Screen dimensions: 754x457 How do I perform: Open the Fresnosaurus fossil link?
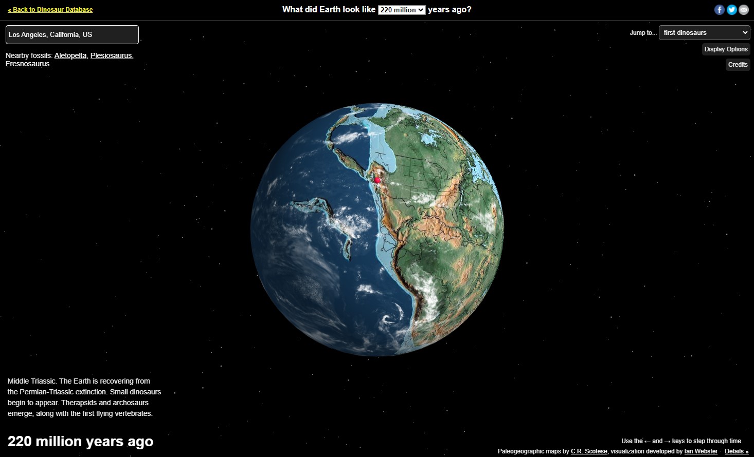click(x=28, y=64)
